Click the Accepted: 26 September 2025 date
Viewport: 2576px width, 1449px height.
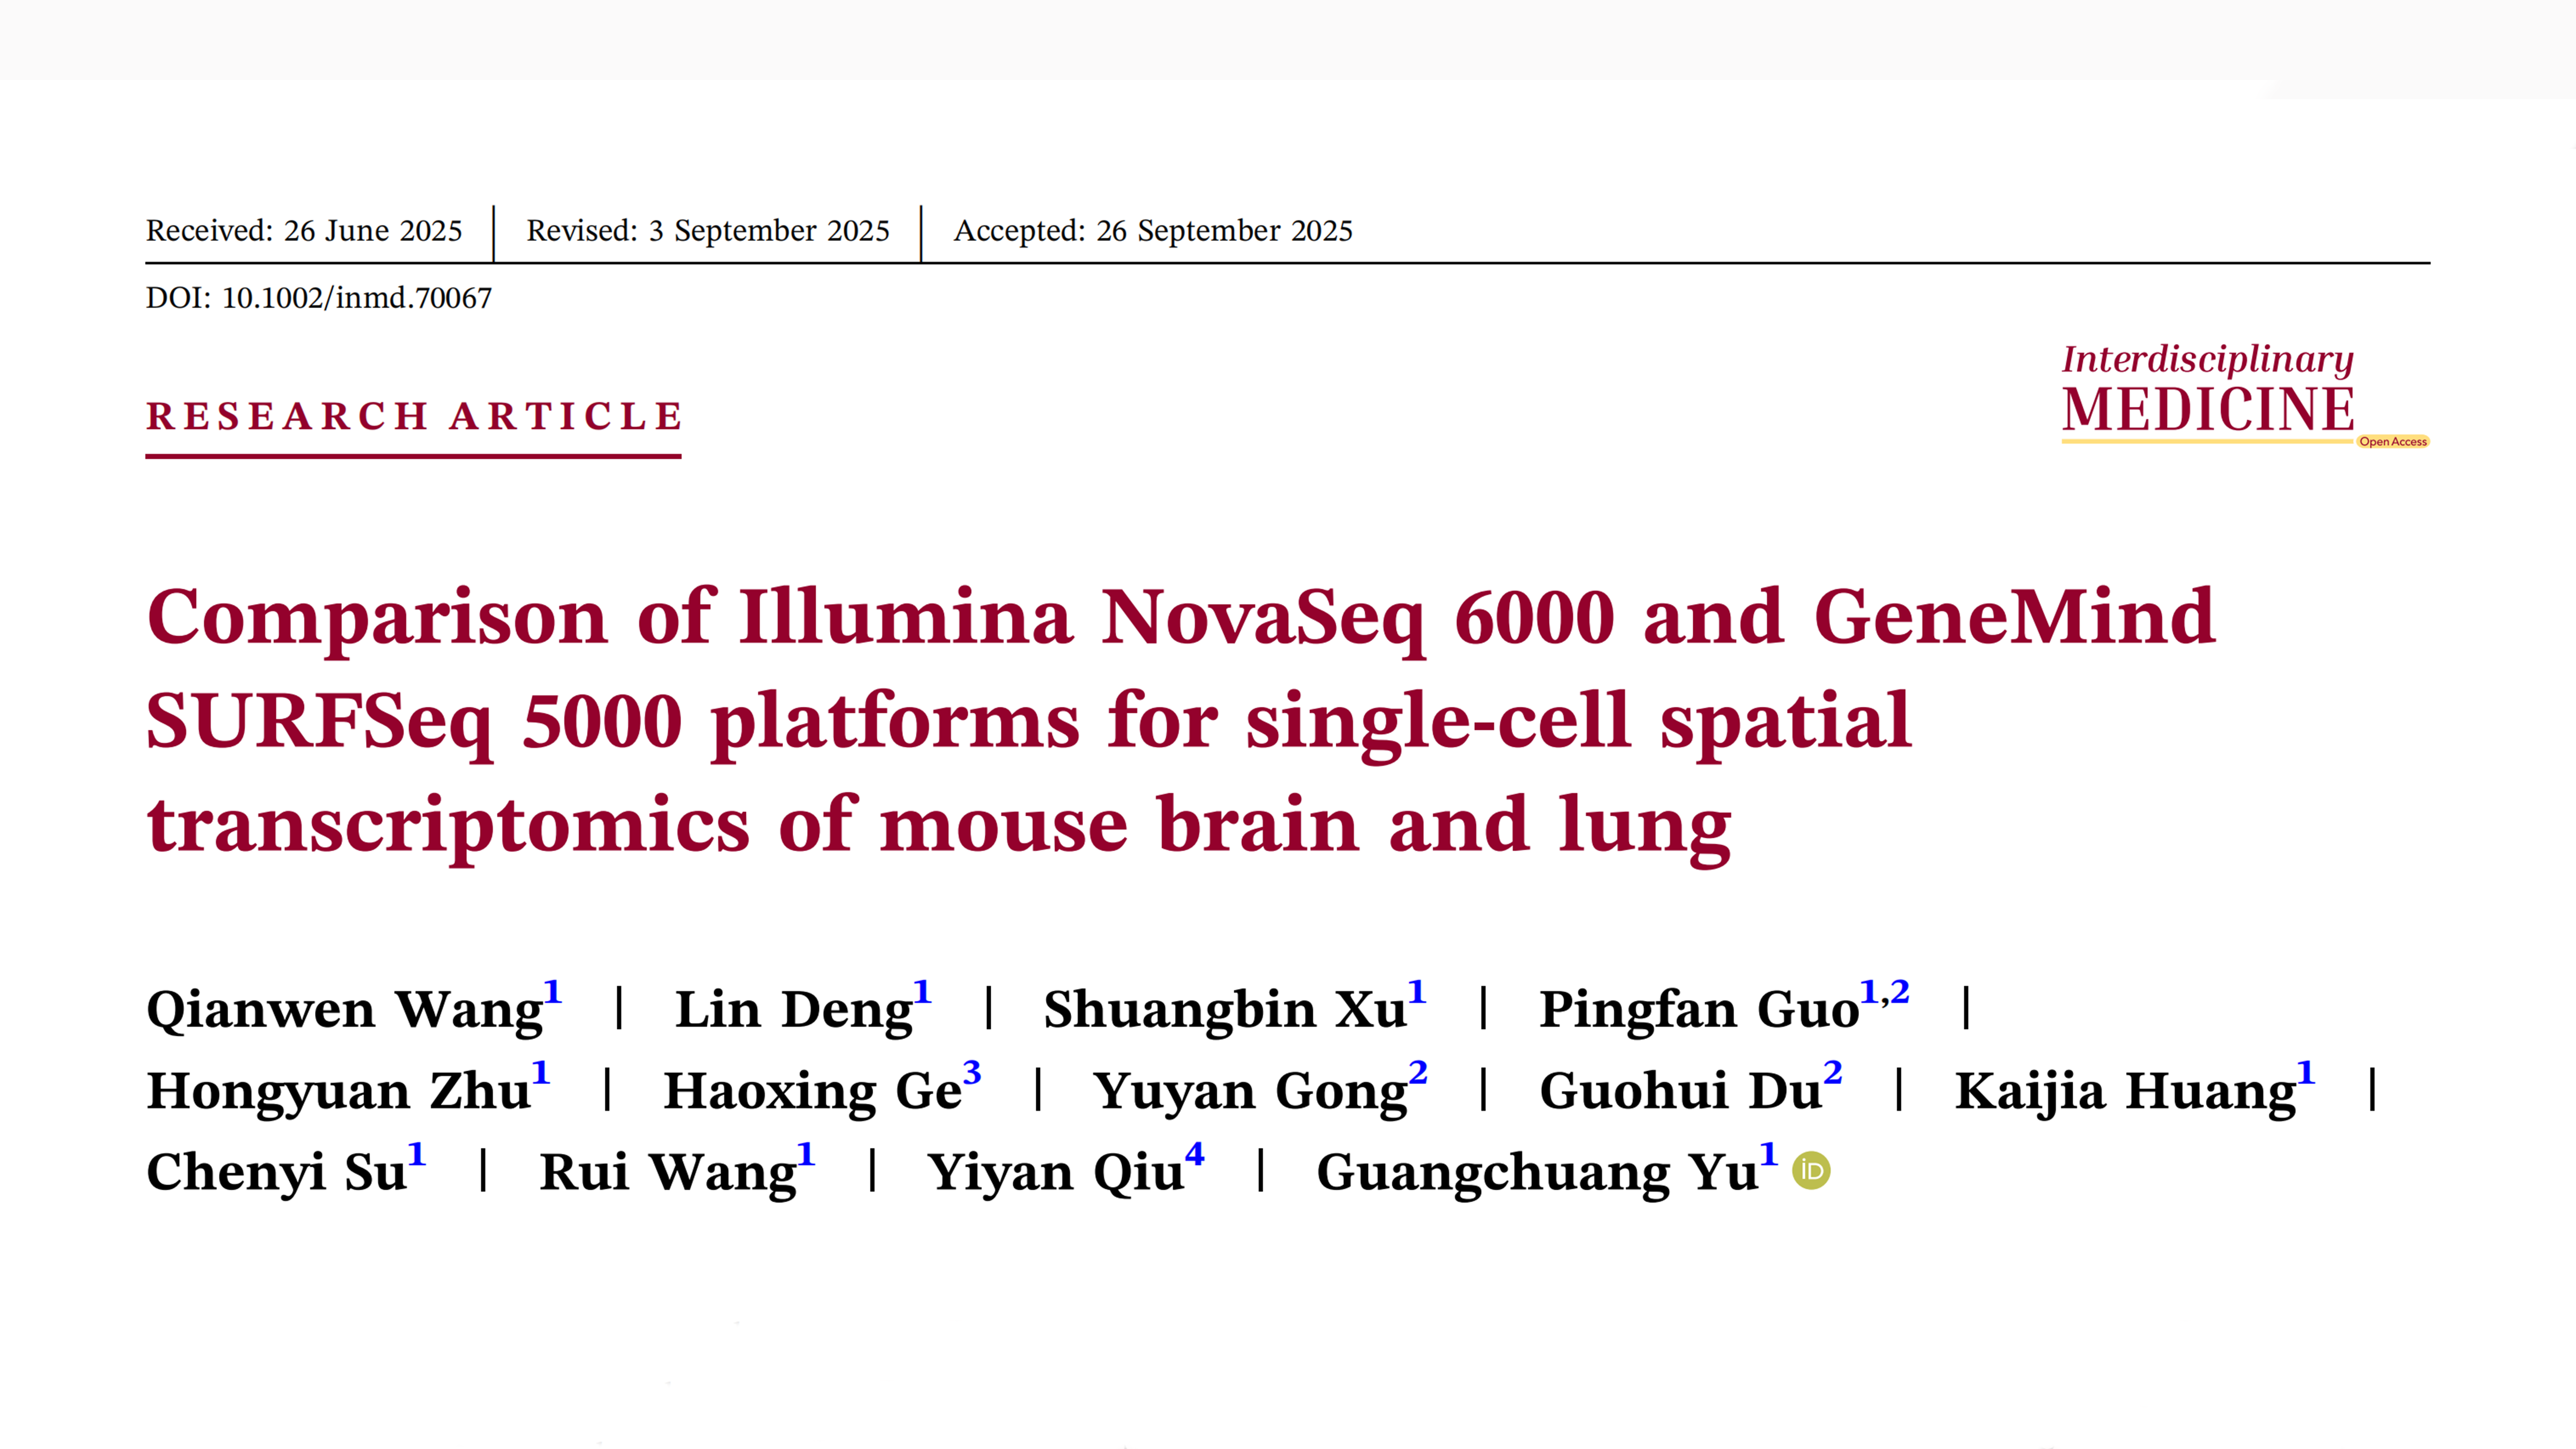pos(1153,231)
